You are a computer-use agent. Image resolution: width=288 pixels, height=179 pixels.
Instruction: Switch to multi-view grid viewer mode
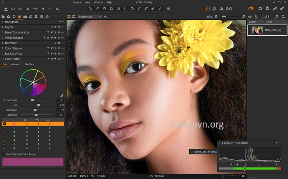click(x=69, y=17)
